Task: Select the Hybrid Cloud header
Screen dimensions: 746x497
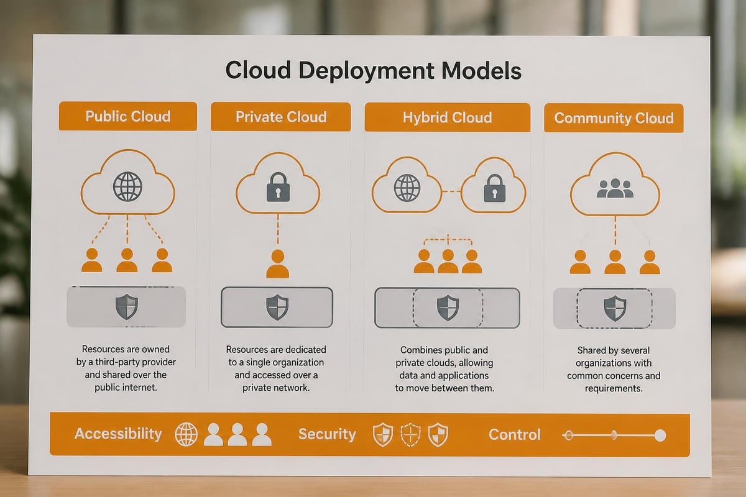Action: click(x=448, y=117)
